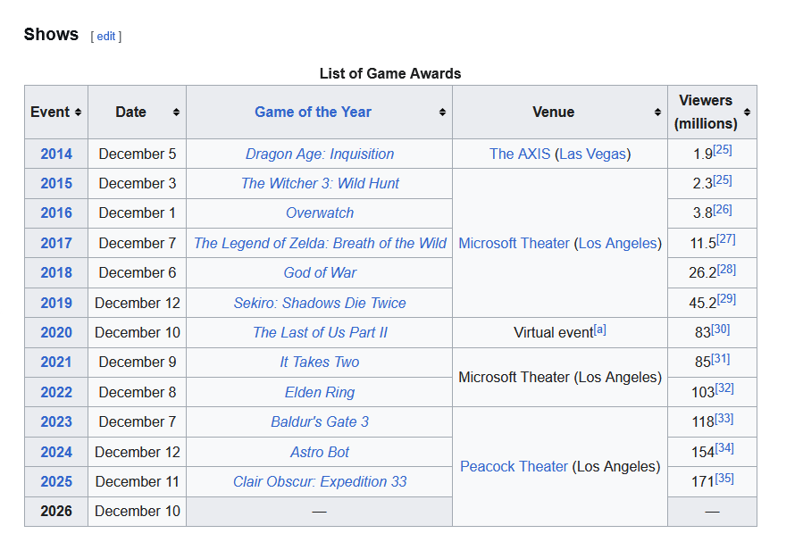Open citation [25] next to 1.9
The width and height of the screenshot is (803, 542).
(723, 150)
